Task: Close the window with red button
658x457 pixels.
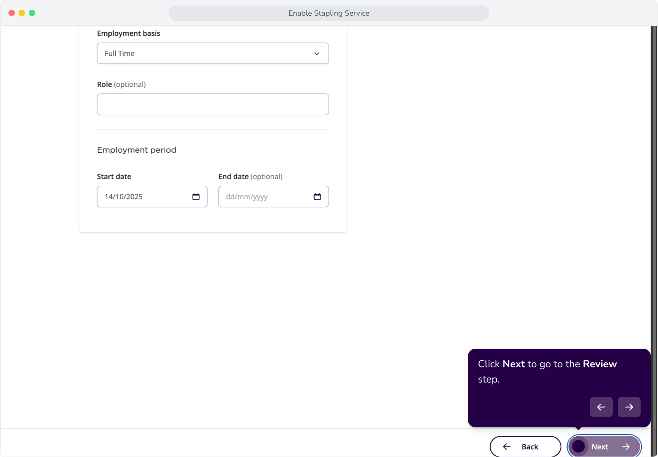Action: [x=11, y=13]
